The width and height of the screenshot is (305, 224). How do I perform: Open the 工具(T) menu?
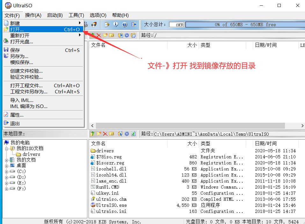click(x=76, y=15)
